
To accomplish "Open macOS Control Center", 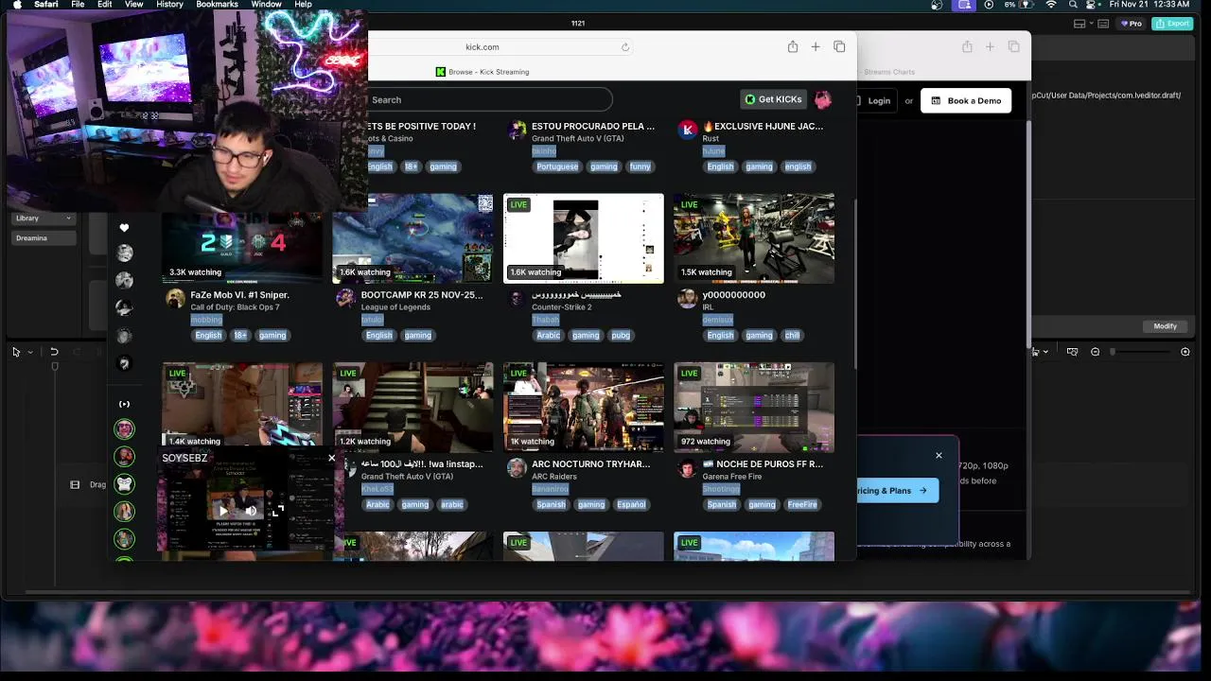I will (x=1092, y=5).
